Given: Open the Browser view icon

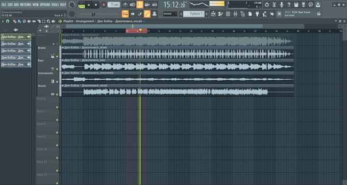Looking at the screenshot, I should point(242,14).
